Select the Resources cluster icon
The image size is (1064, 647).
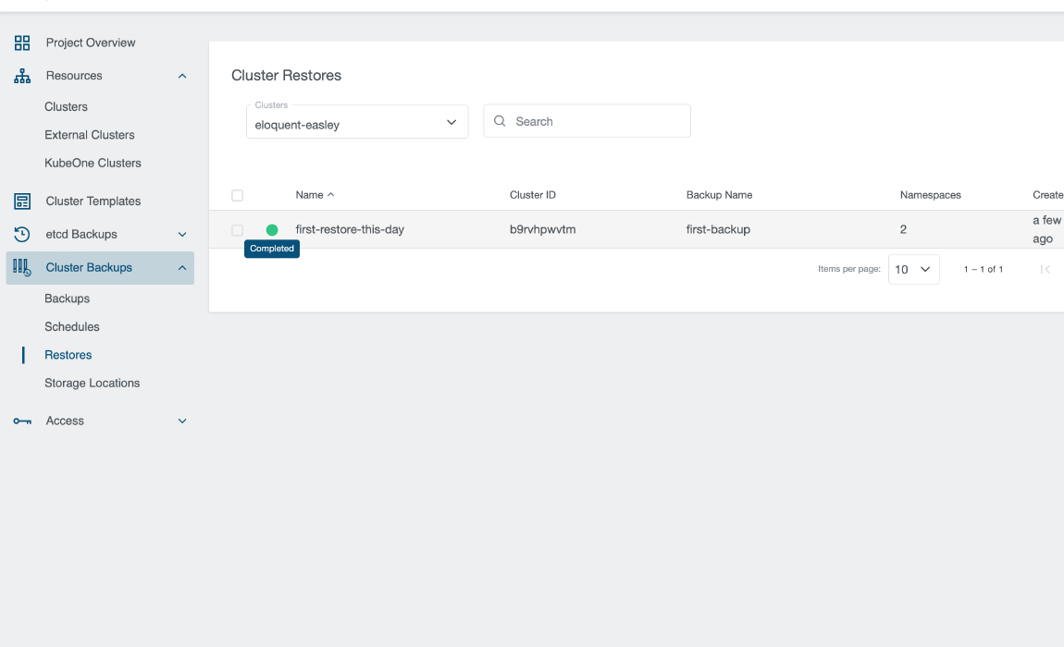21,76
